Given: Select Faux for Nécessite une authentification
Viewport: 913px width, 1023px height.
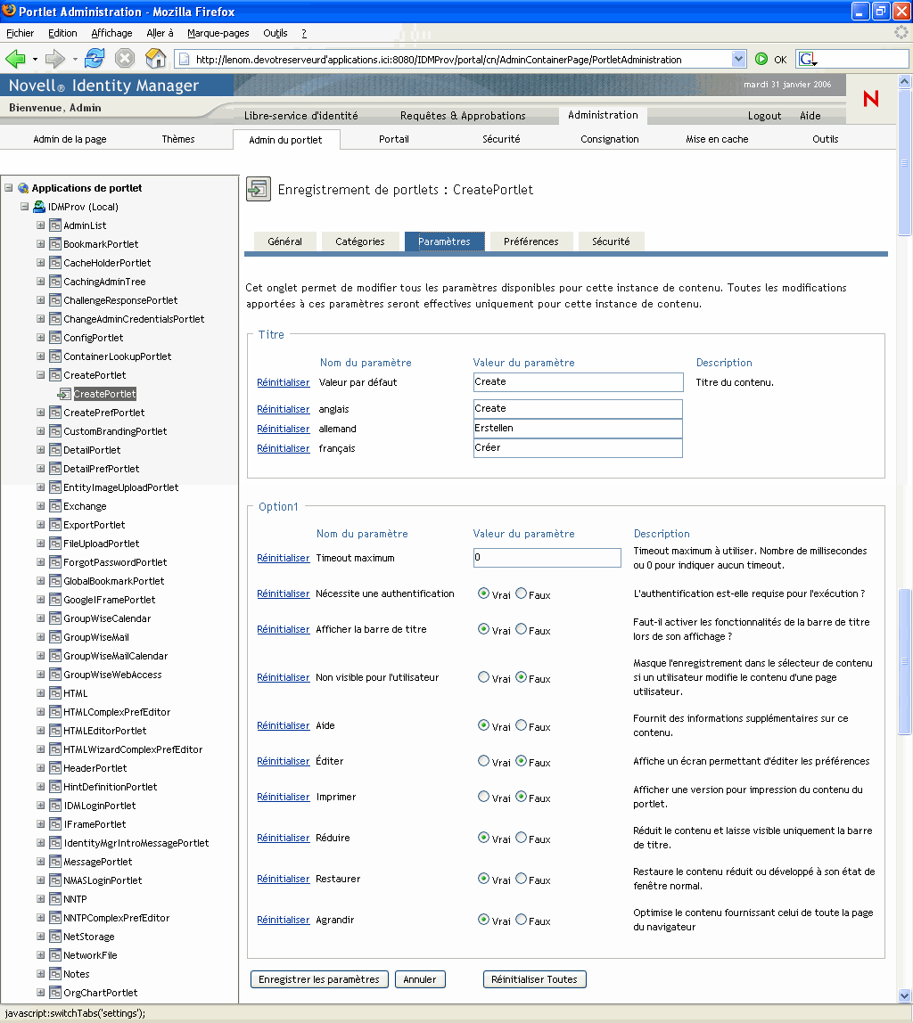Looking at the screenshot, I should click(522, 593).
